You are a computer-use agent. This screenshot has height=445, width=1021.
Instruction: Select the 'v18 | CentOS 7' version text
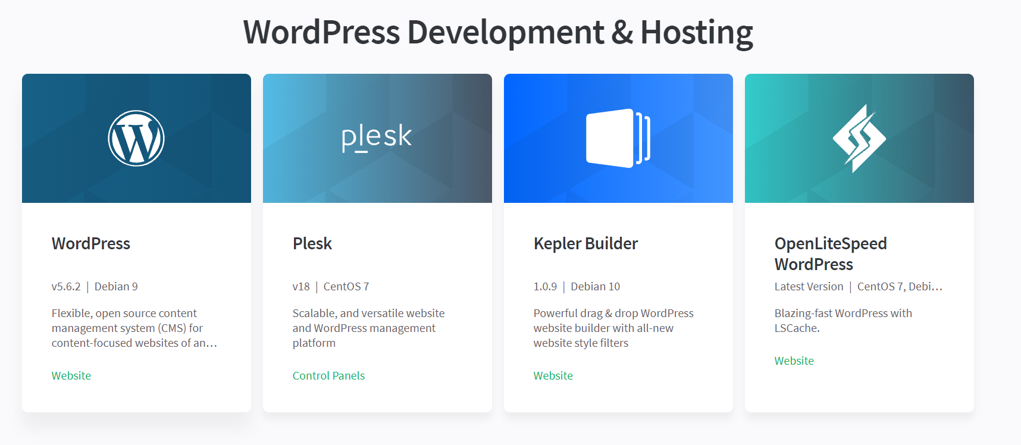tap(331, 286)
